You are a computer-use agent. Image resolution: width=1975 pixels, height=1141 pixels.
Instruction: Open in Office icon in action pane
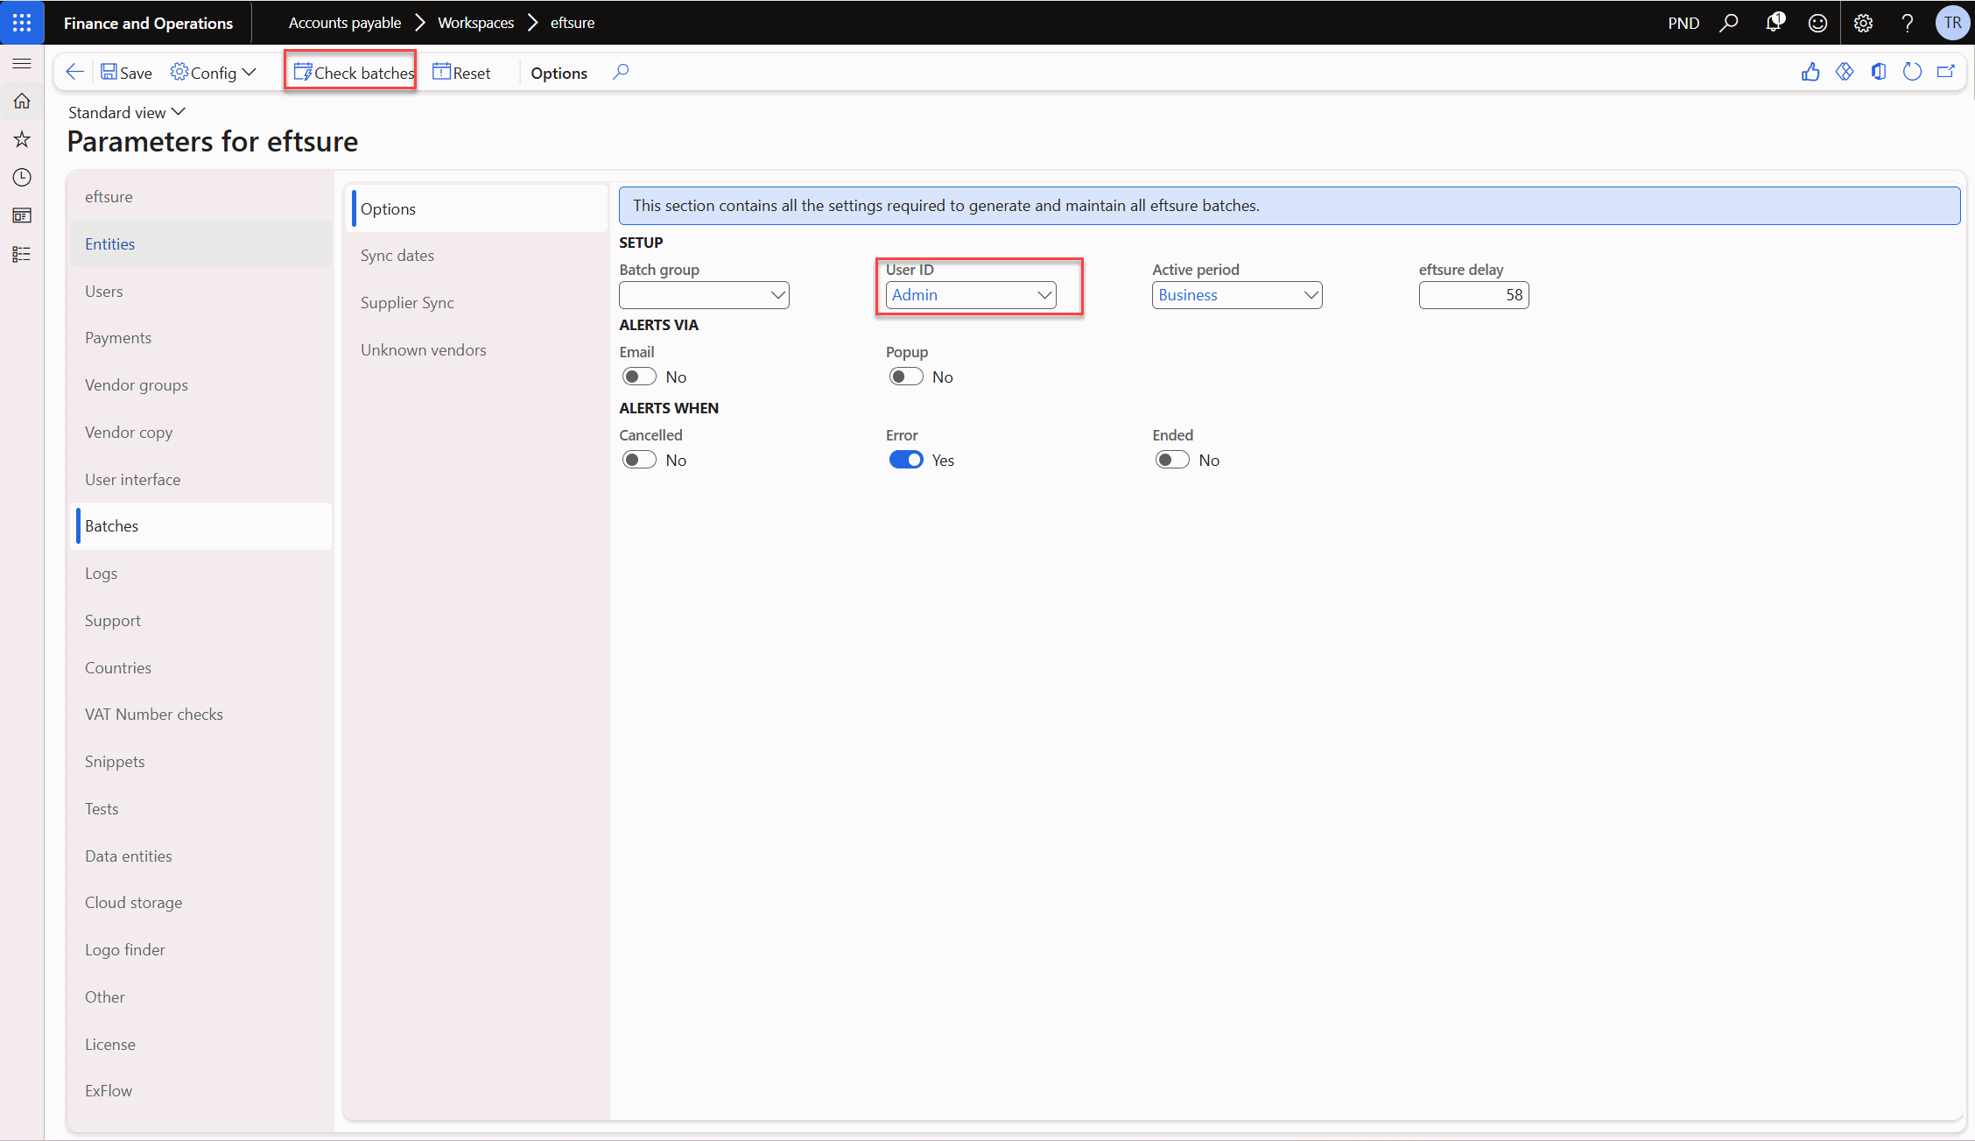(x=1879, y=73)
